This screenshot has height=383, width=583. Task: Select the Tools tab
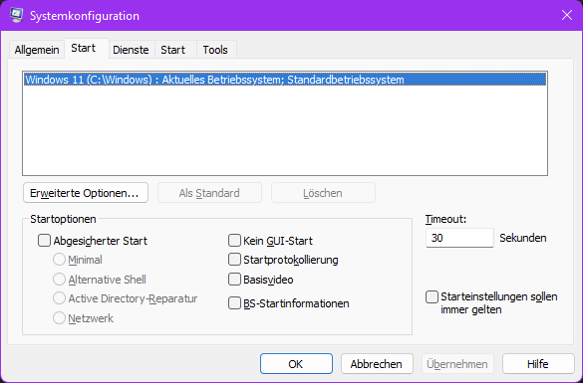[215, 50]
